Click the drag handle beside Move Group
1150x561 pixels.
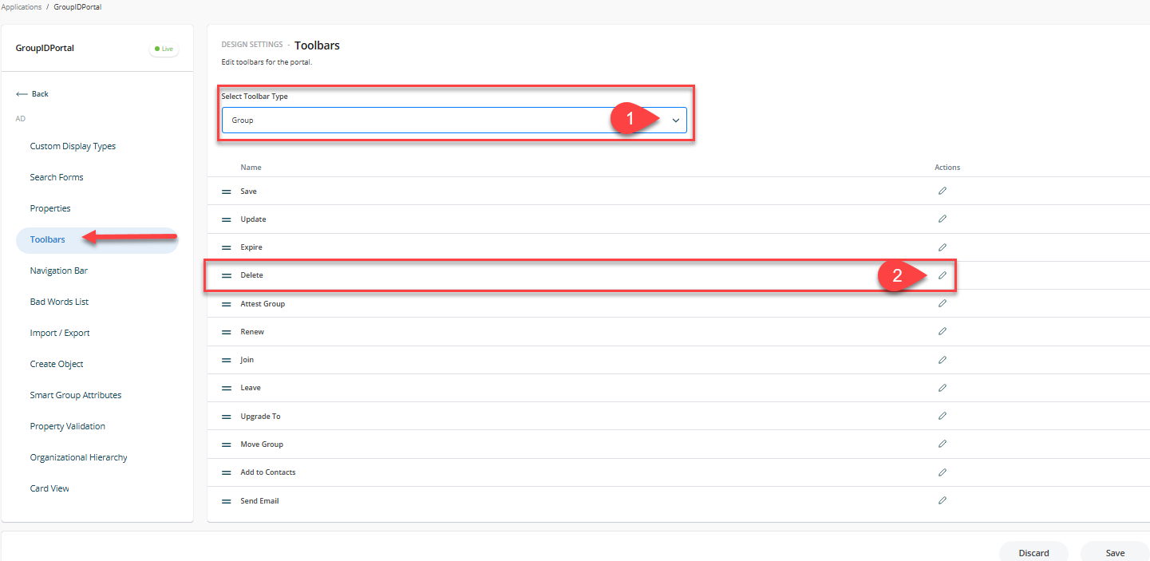click(227, 444)
